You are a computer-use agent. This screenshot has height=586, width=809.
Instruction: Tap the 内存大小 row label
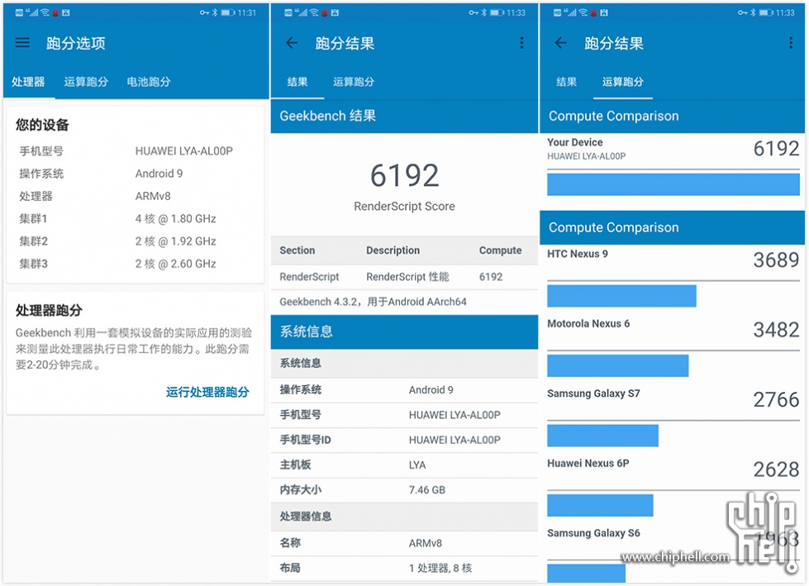point(300,490)
